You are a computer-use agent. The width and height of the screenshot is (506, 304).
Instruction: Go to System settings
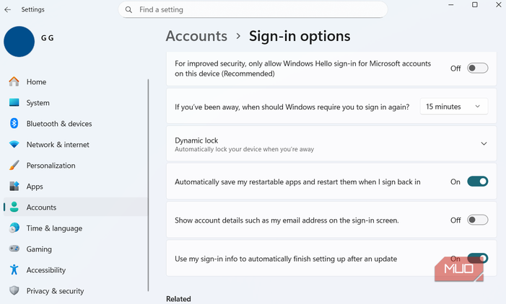76,103
